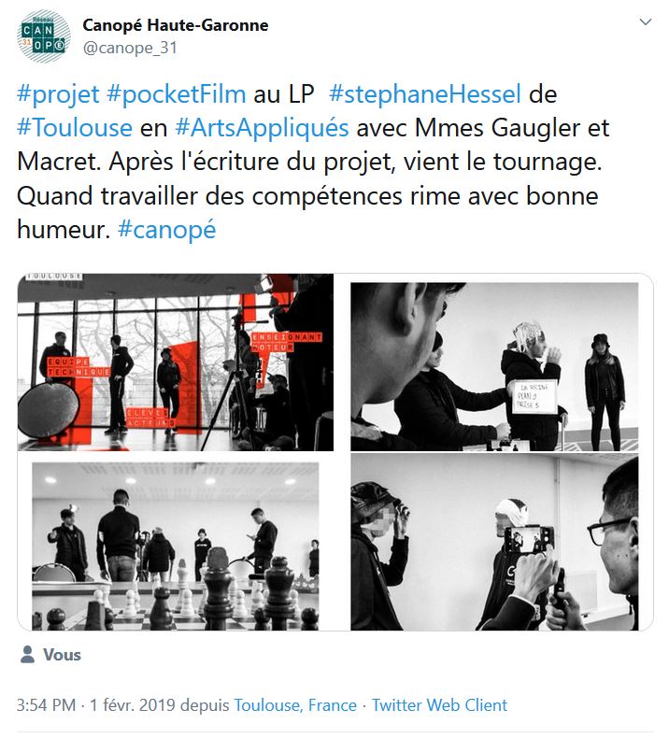Select the #ArtsAppliqués hashtag
669x738 pixels.
coord(262,128)
